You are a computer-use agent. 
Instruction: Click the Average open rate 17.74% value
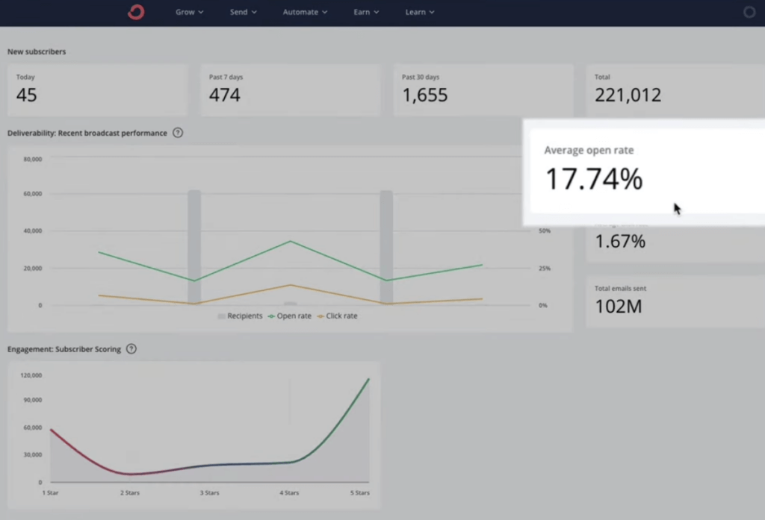pyautogui.click(x=594, y=178)
